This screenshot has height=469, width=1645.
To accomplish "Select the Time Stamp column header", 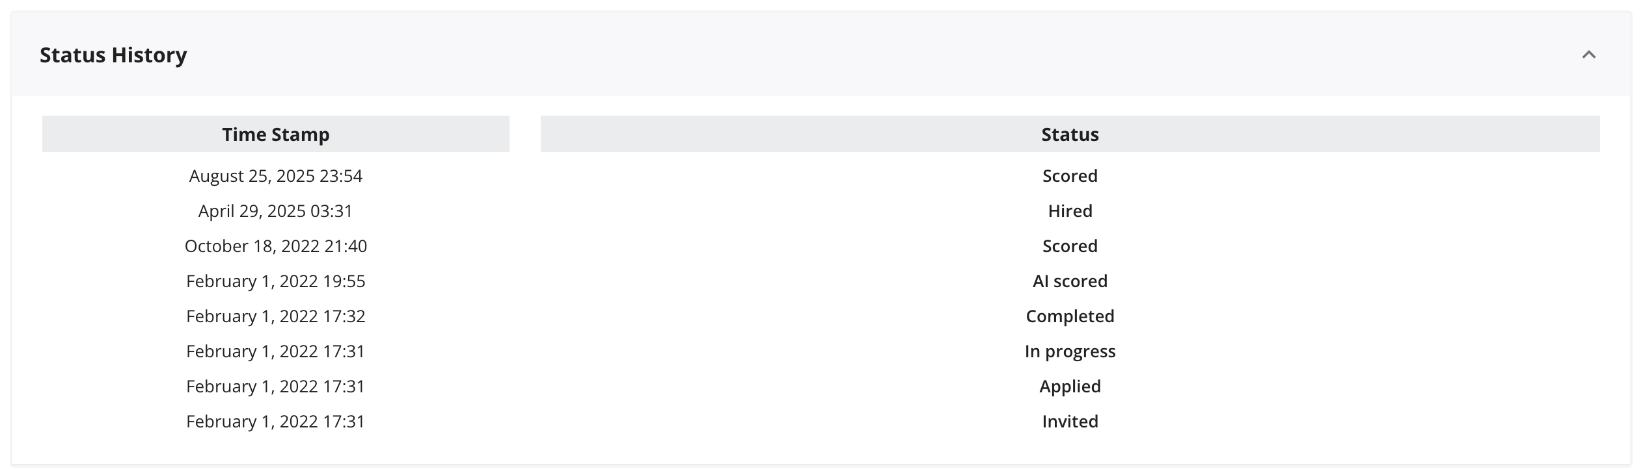I will (x=275, y=134).
